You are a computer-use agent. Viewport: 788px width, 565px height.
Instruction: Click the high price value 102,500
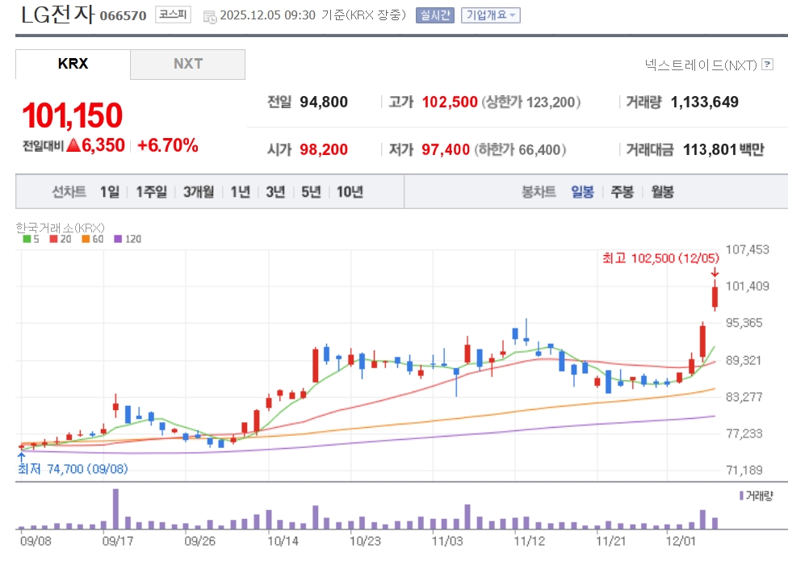tap(450, 102)
